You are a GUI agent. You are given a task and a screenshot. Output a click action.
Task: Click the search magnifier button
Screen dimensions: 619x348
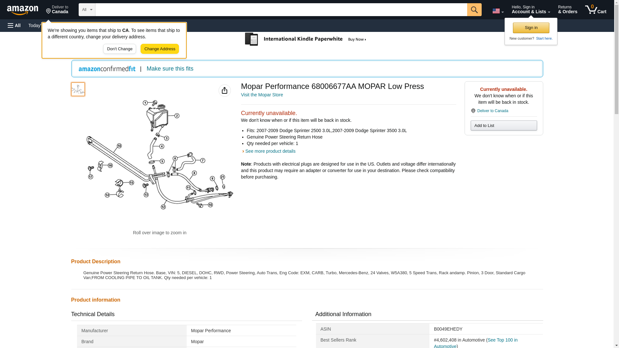[x=474, y=10]
